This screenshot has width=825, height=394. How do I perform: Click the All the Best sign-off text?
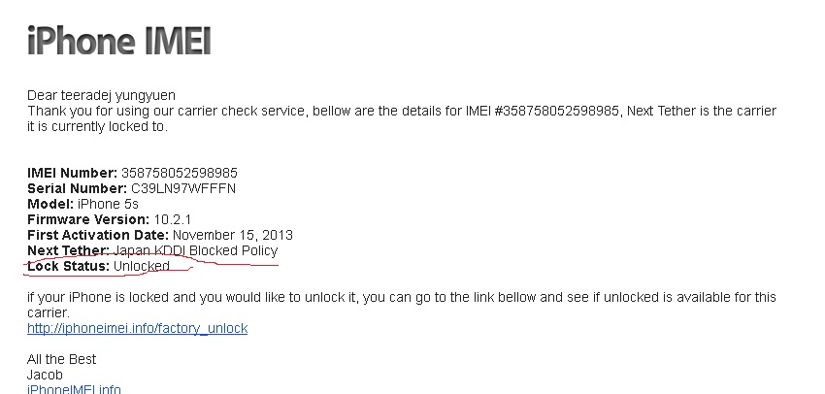[x=61, y=359]
